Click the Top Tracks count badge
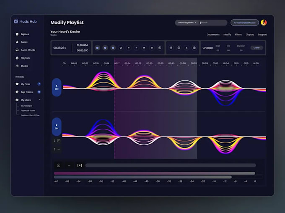This screenshot has height=213, width=285. coord(39,92)
